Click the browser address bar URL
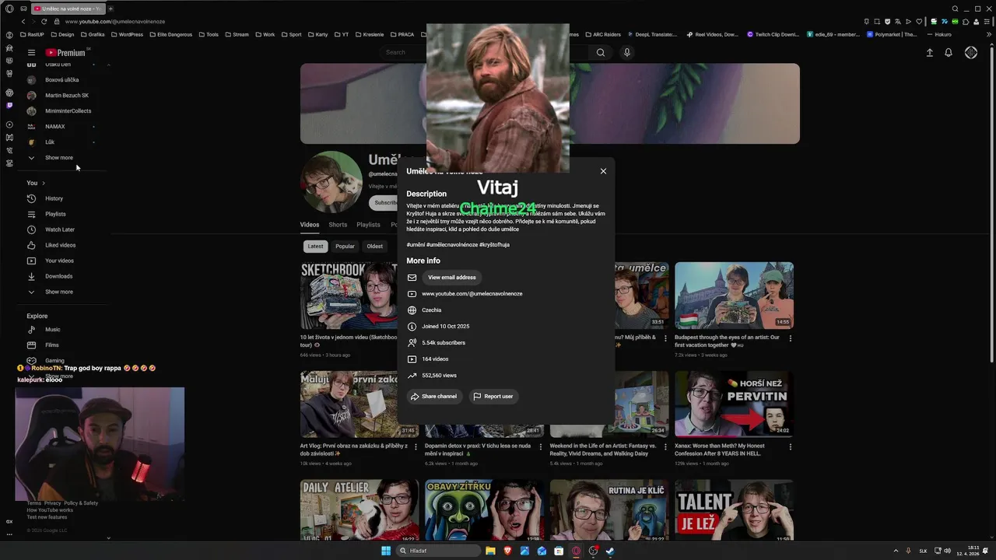This screenshot has width=996, height=560. [x=115, y=21]
